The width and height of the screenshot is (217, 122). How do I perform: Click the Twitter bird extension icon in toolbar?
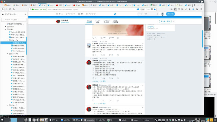pos(193,9)
